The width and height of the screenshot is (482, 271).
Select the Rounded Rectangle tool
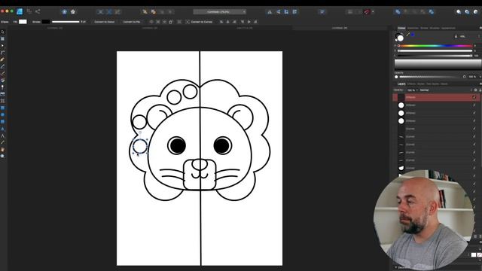3,122
